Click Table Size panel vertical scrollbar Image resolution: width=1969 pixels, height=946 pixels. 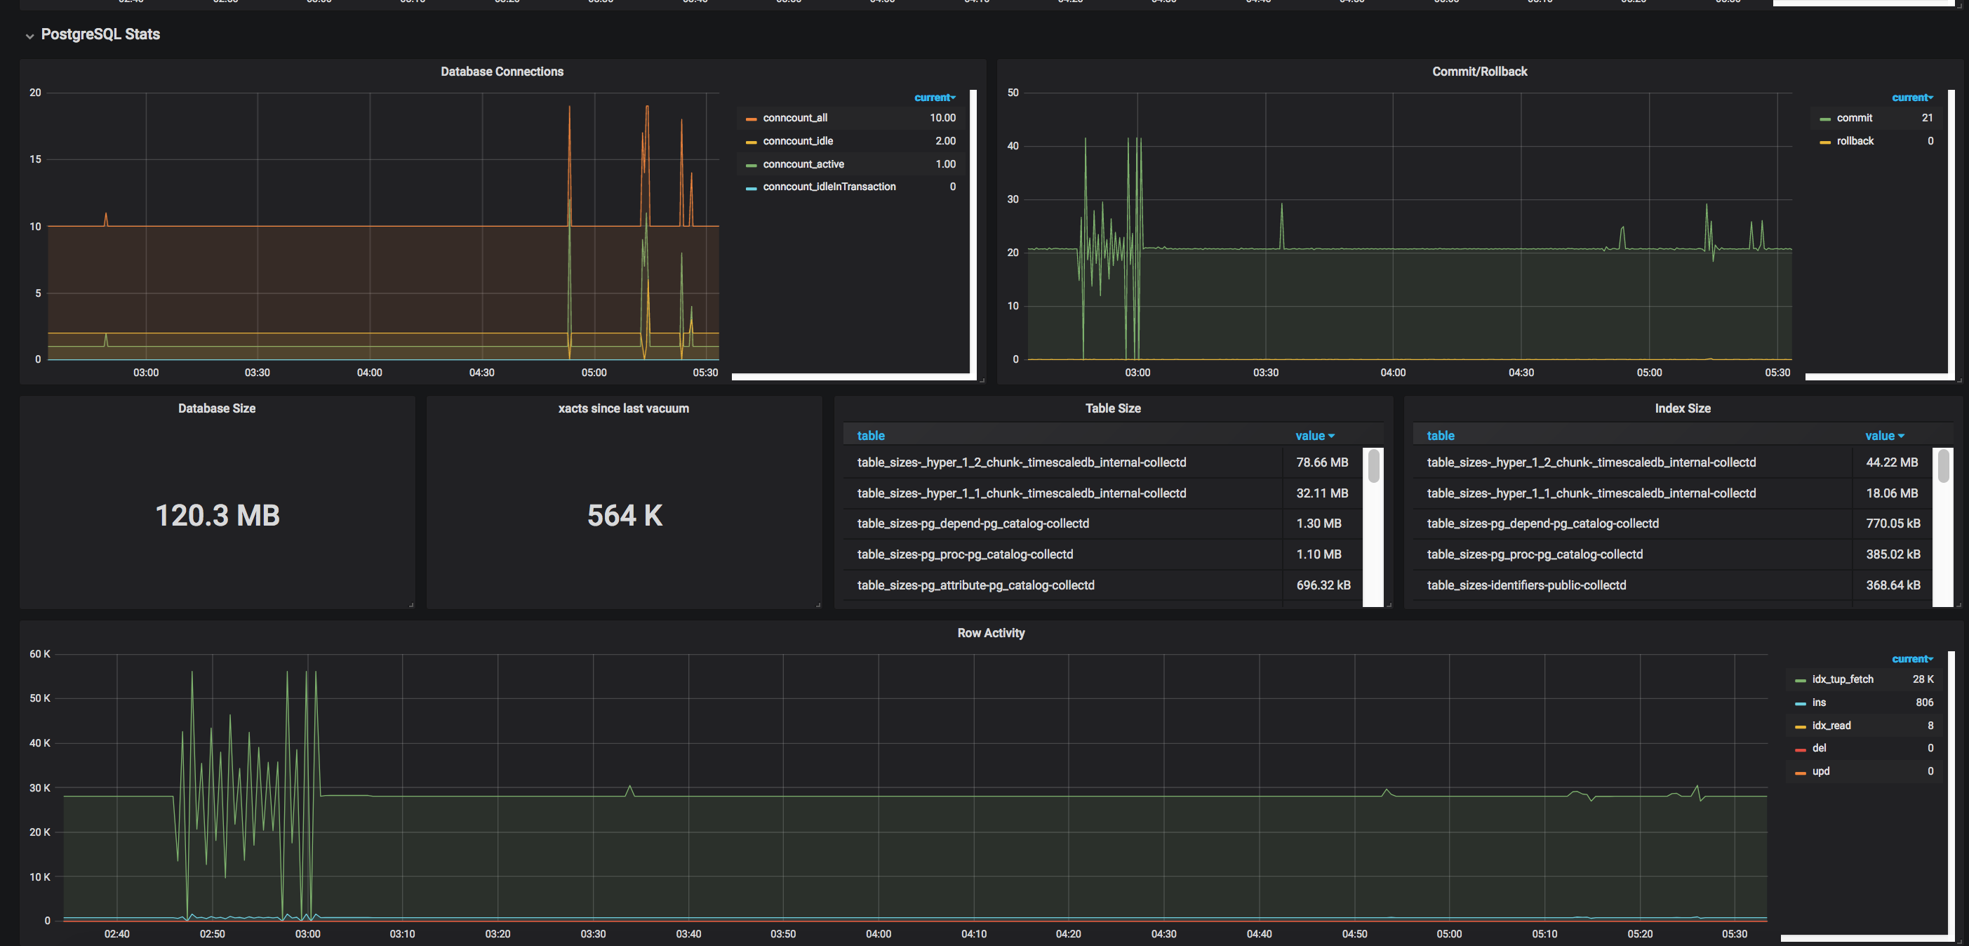pos(1373,466)
